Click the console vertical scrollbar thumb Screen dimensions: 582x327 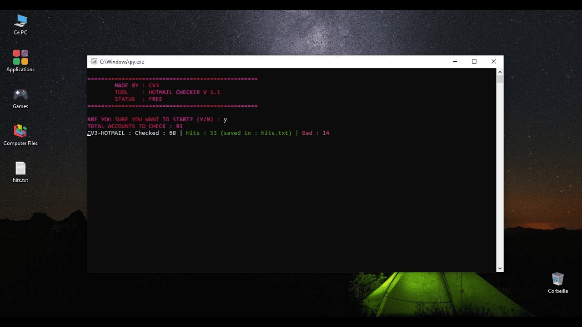click(x=500, y=79)
